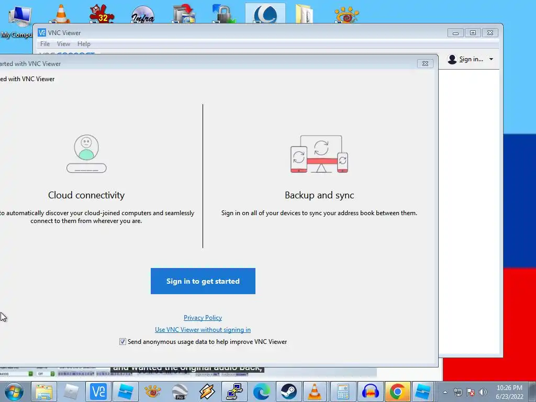Image resolution: width=536 pixels, height=402 pixels.
Task: Click the volume speaker tray icon
Action: click(x=483, y=392)
